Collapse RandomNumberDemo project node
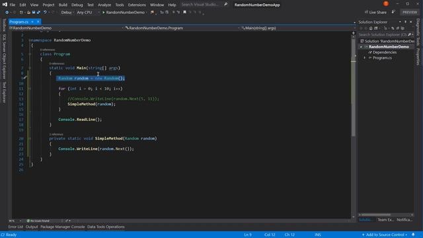This screenshot has height=238, width=423. tap(362, 47)
